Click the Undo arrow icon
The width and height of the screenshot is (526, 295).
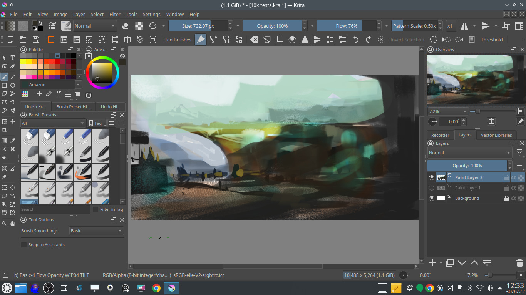click(x=356, y=40)
